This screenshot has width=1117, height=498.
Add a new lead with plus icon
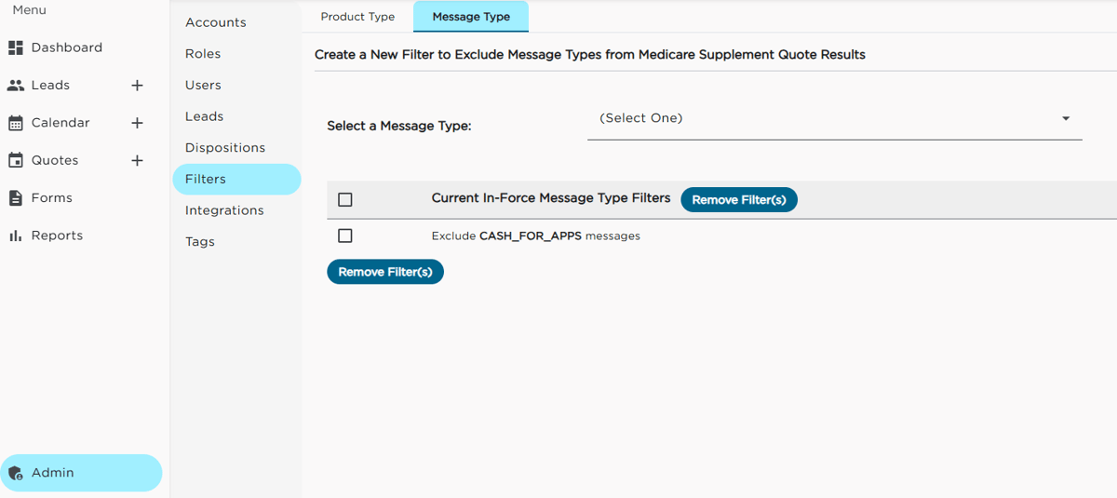point(137,86)
